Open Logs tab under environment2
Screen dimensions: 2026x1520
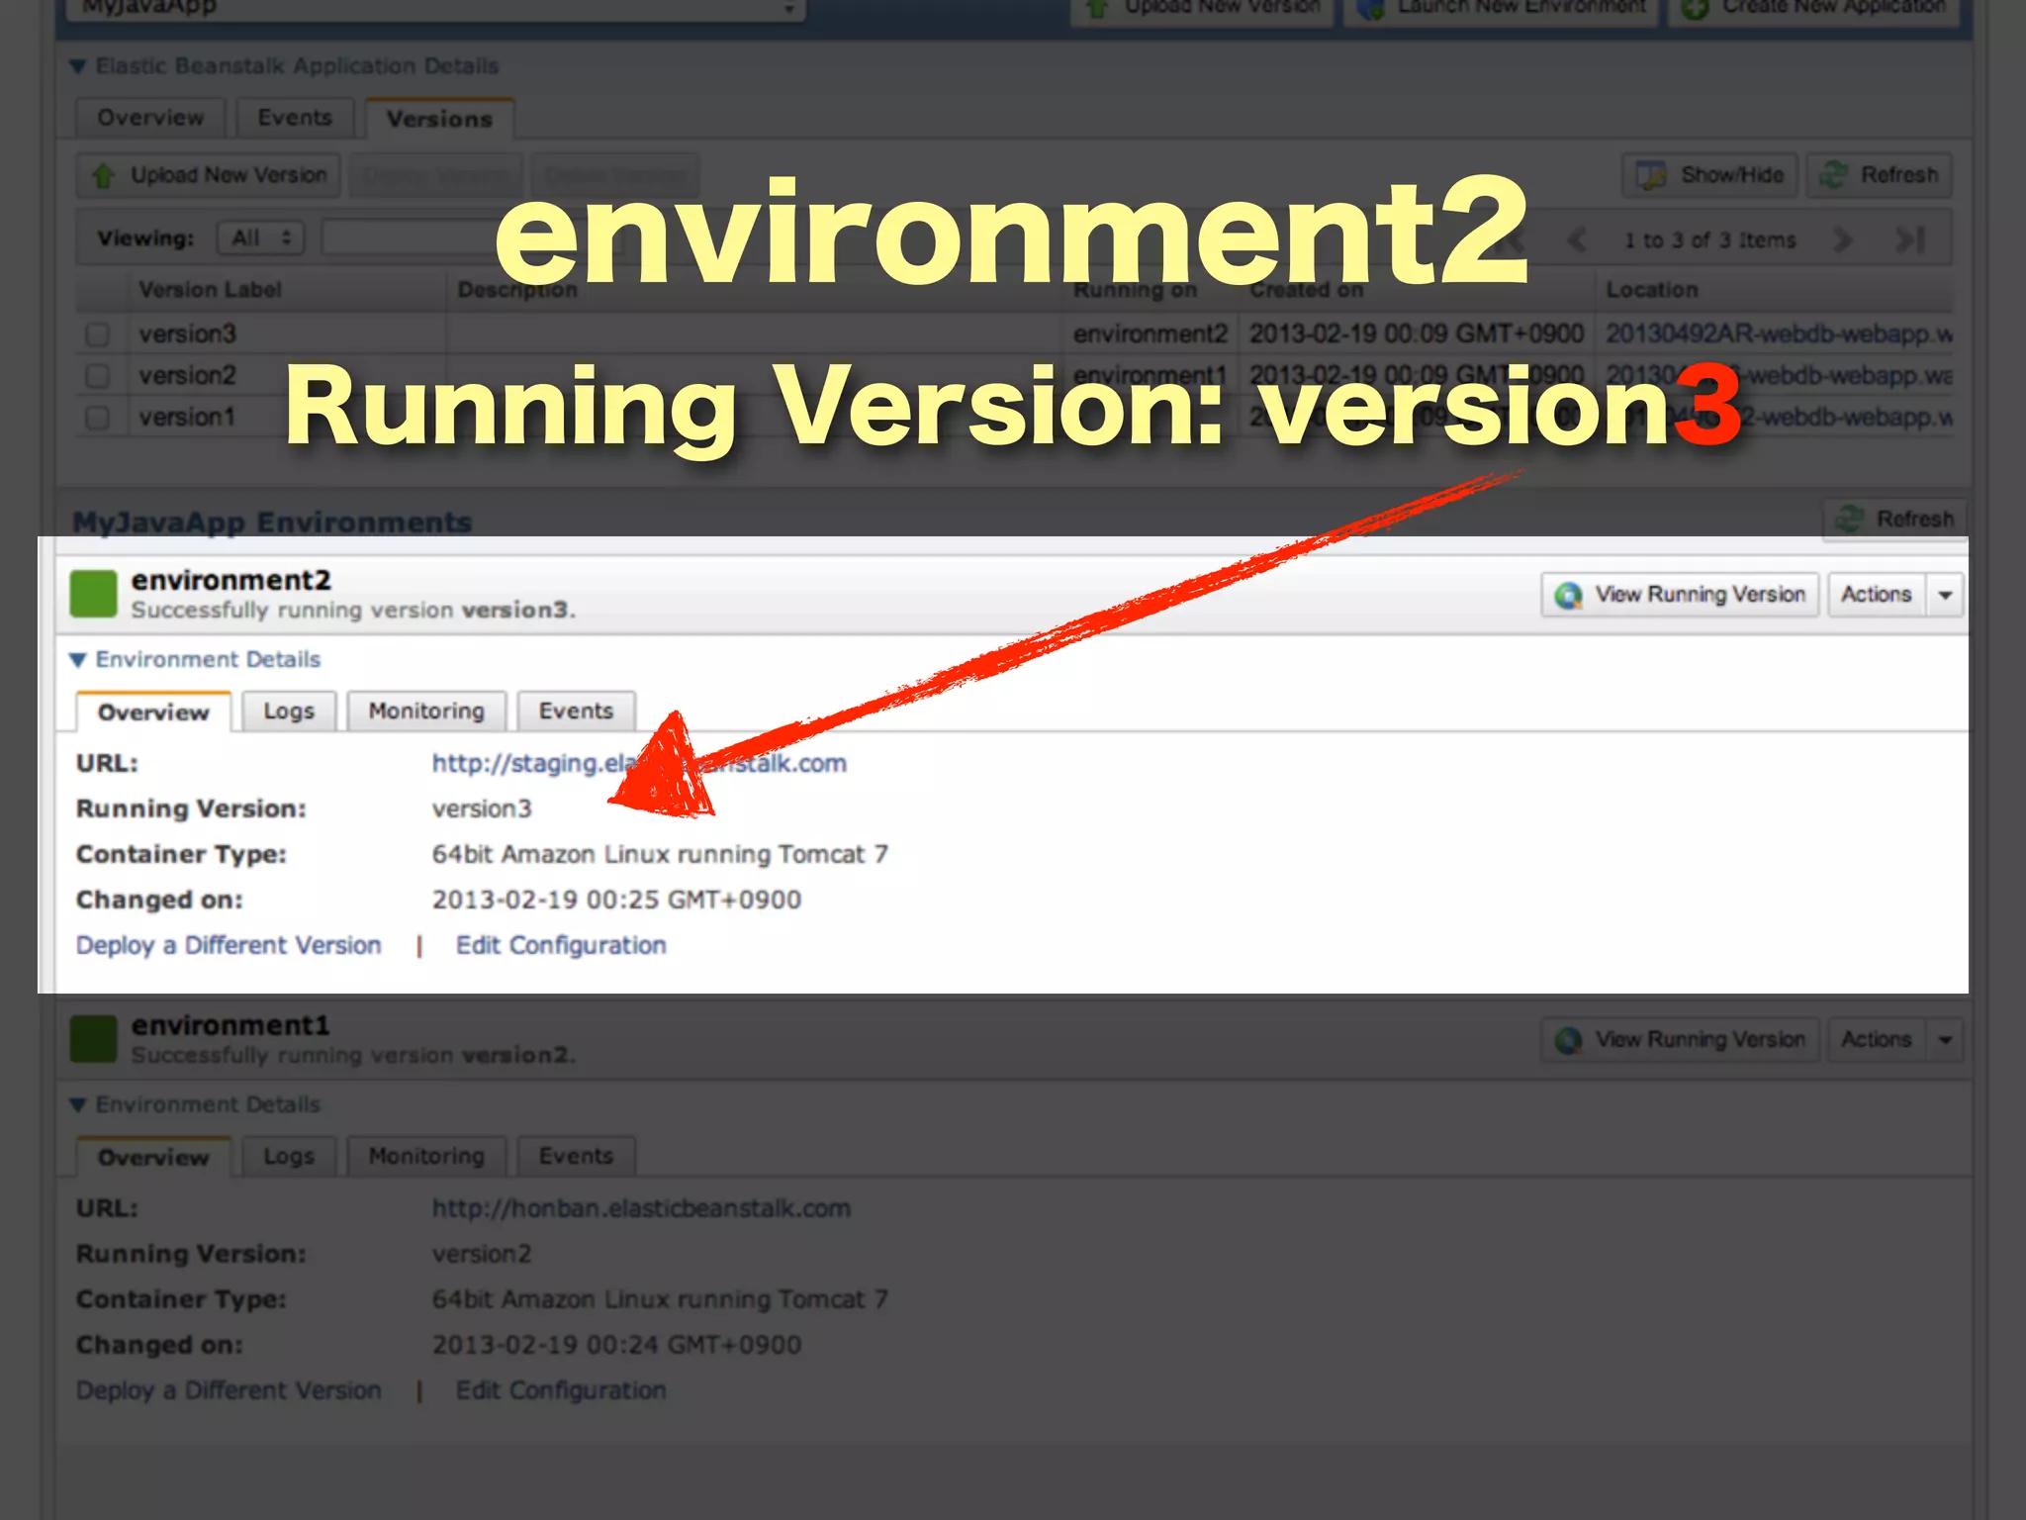[x=289, y=712]
